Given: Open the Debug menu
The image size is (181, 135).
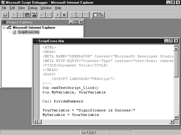Looking at the screenshot, I should [x=33, y=8].
